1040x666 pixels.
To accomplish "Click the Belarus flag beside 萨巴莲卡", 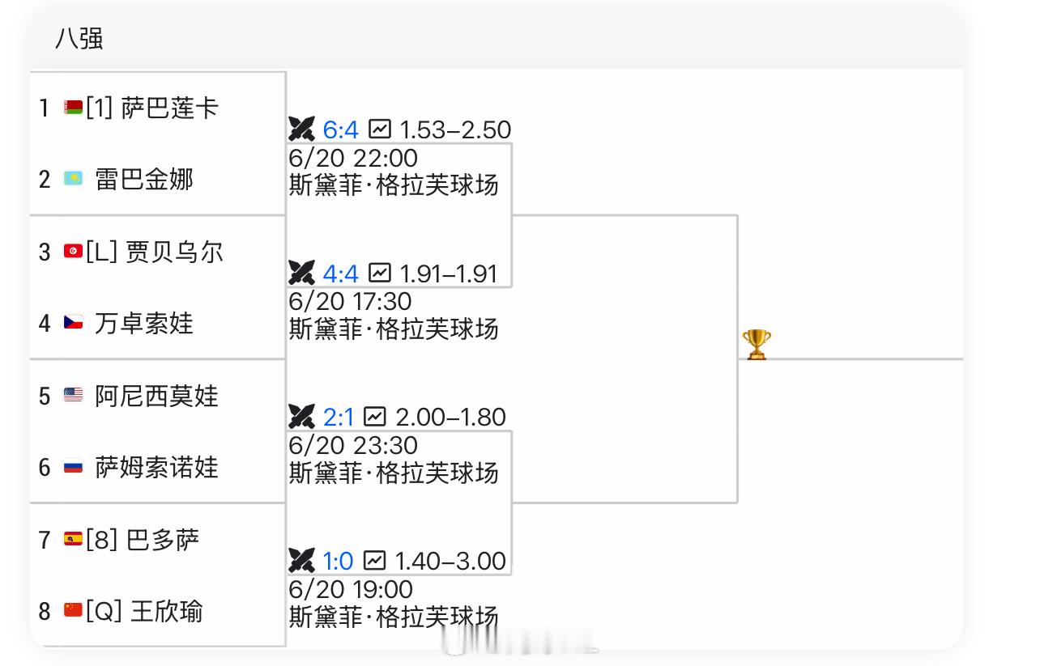I will [x=74, y=108].
